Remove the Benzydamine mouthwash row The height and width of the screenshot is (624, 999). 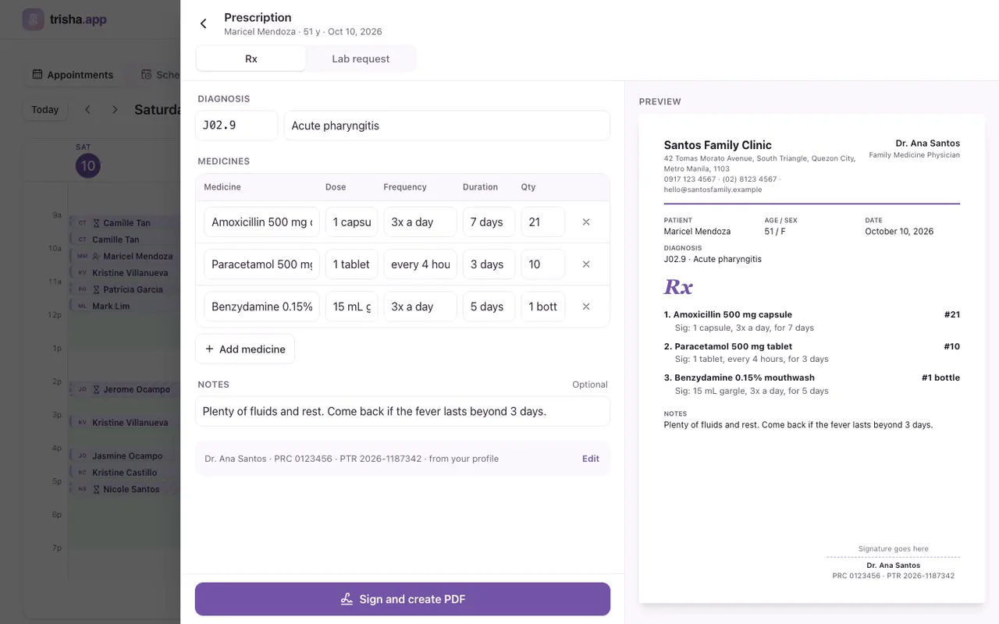[x=586, y=307]
